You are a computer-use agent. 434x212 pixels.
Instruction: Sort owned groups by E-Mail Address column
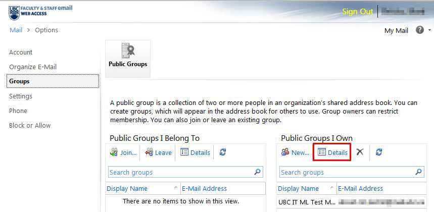pyautogui.click(x=360, y=189)
